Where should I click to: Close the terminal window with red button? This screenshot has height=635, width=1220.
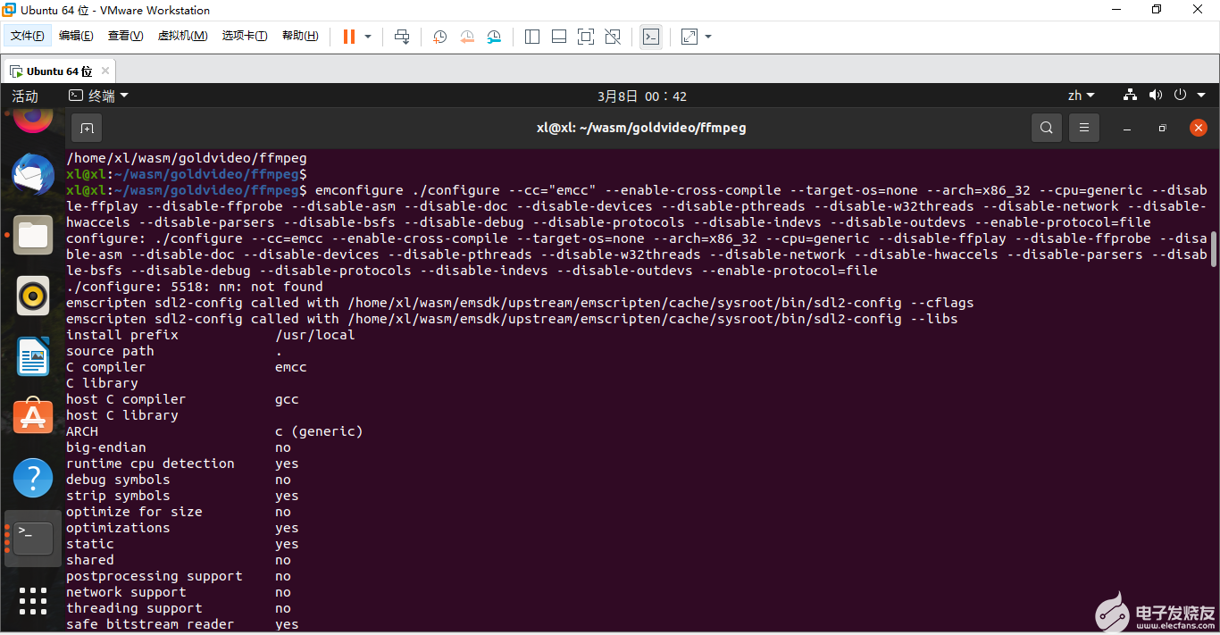point(1199,128)
